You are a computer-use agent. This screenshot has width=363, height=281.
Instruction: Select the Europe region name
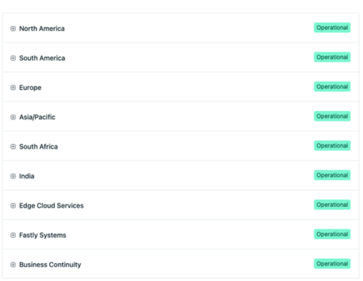(x=30, y=88)
